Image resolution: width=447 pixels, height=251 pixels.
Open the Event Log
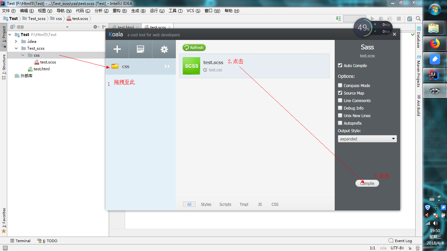[x=400, y=241]
